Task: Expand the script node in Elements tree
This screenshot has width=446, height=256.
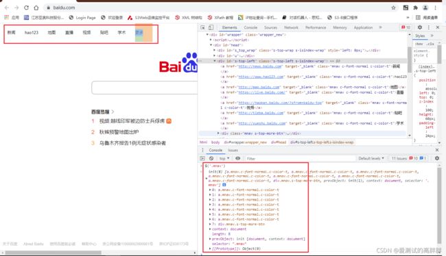Action: [211, 40]
